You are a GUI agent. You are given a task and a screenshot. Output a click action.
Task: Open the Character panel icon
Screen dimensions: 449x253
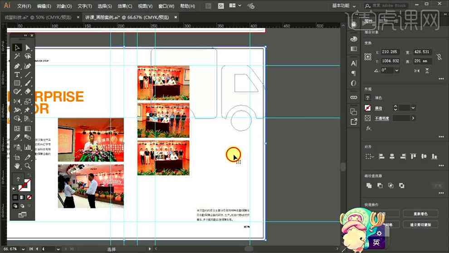(x=354, y=64)
